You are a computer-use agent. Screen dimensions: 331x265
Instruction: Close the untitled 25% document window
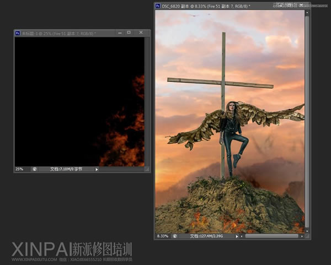tap(141, 33)
